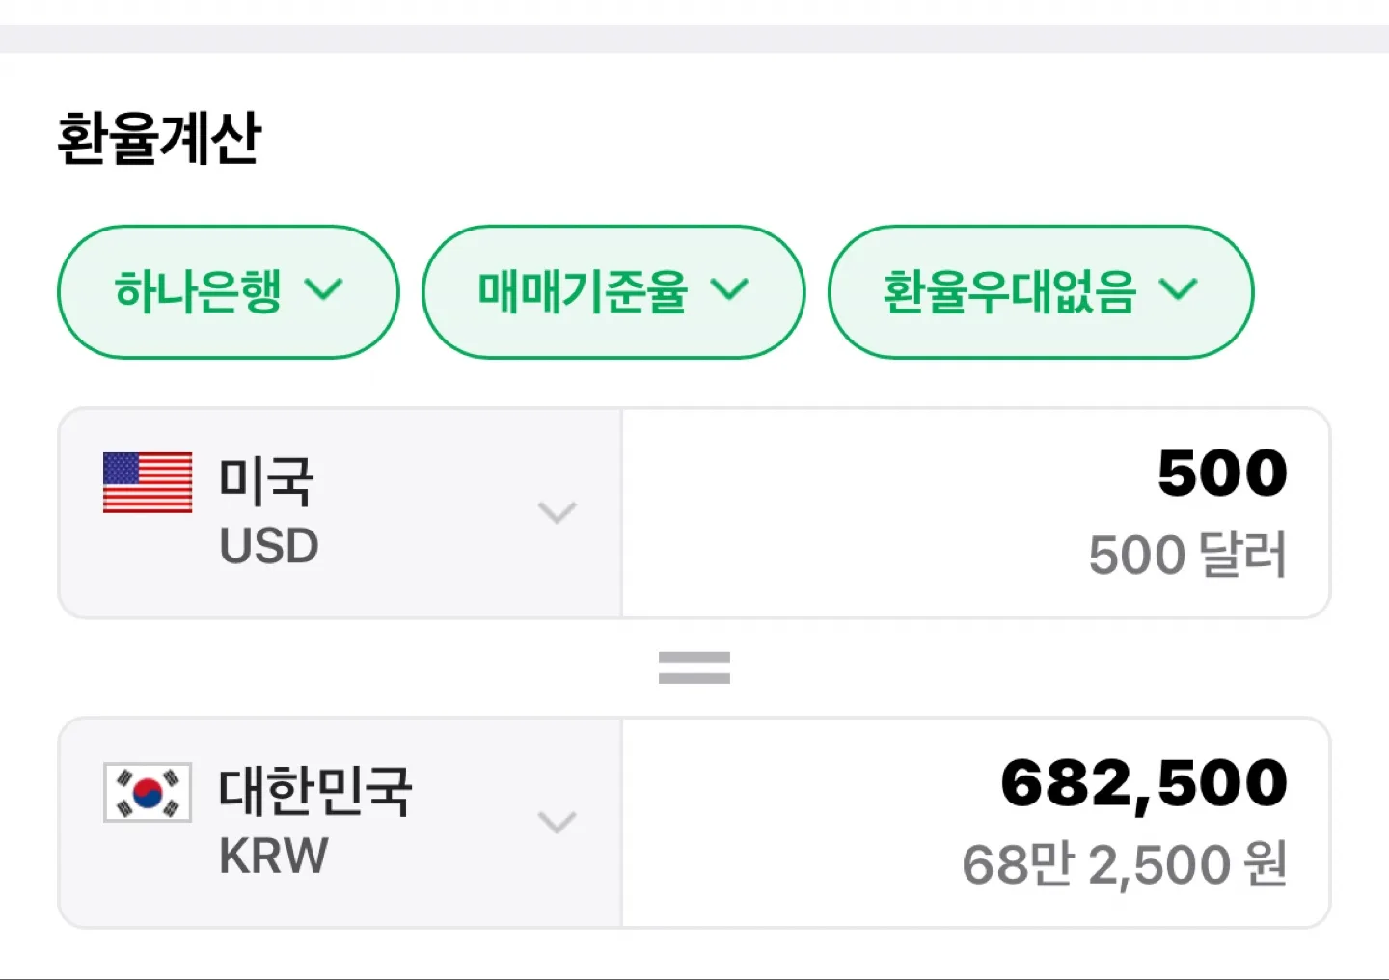1389x980 pixels.
Task: Click the chevron arrow inside 매매기준율 pill
Action: click(x=729, y=289)
